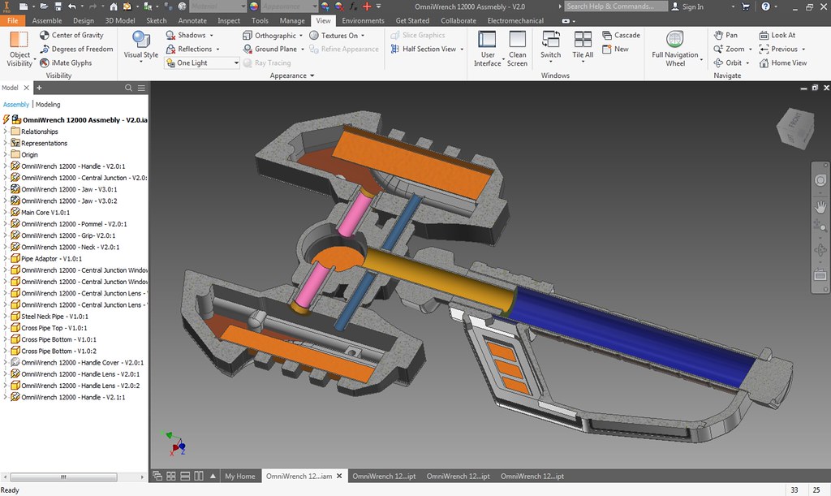Search the model browser
This screenshot has height=496, width=831.
(x=128, y=88)
